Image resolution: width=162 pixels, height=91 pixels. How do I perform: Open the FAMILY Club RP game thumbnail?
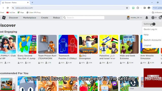(x=8, y=44)
